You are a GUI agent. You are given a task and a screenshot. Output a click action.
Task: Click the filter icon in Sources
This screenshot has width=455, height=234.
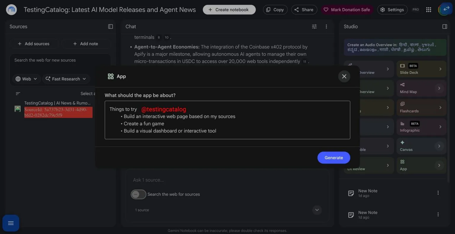point(18,94)
